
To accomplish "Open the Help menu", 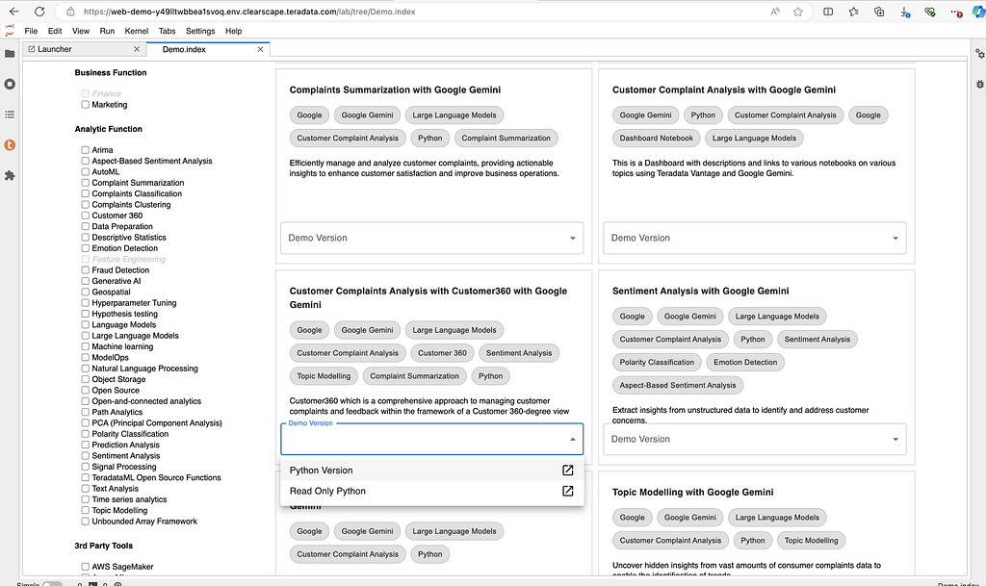I will (233, 31).
